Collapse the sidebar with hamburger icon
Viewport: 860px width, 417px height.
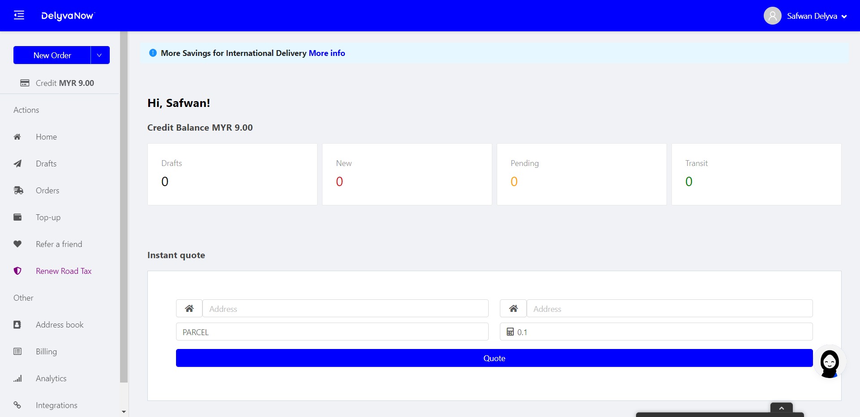pos(19,16)
